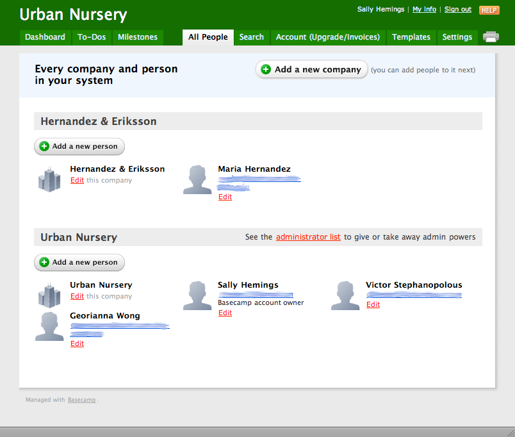515x437 pixels.
Task: Edit Victor Stephanopolous' profile
Action: coord(373,304)
